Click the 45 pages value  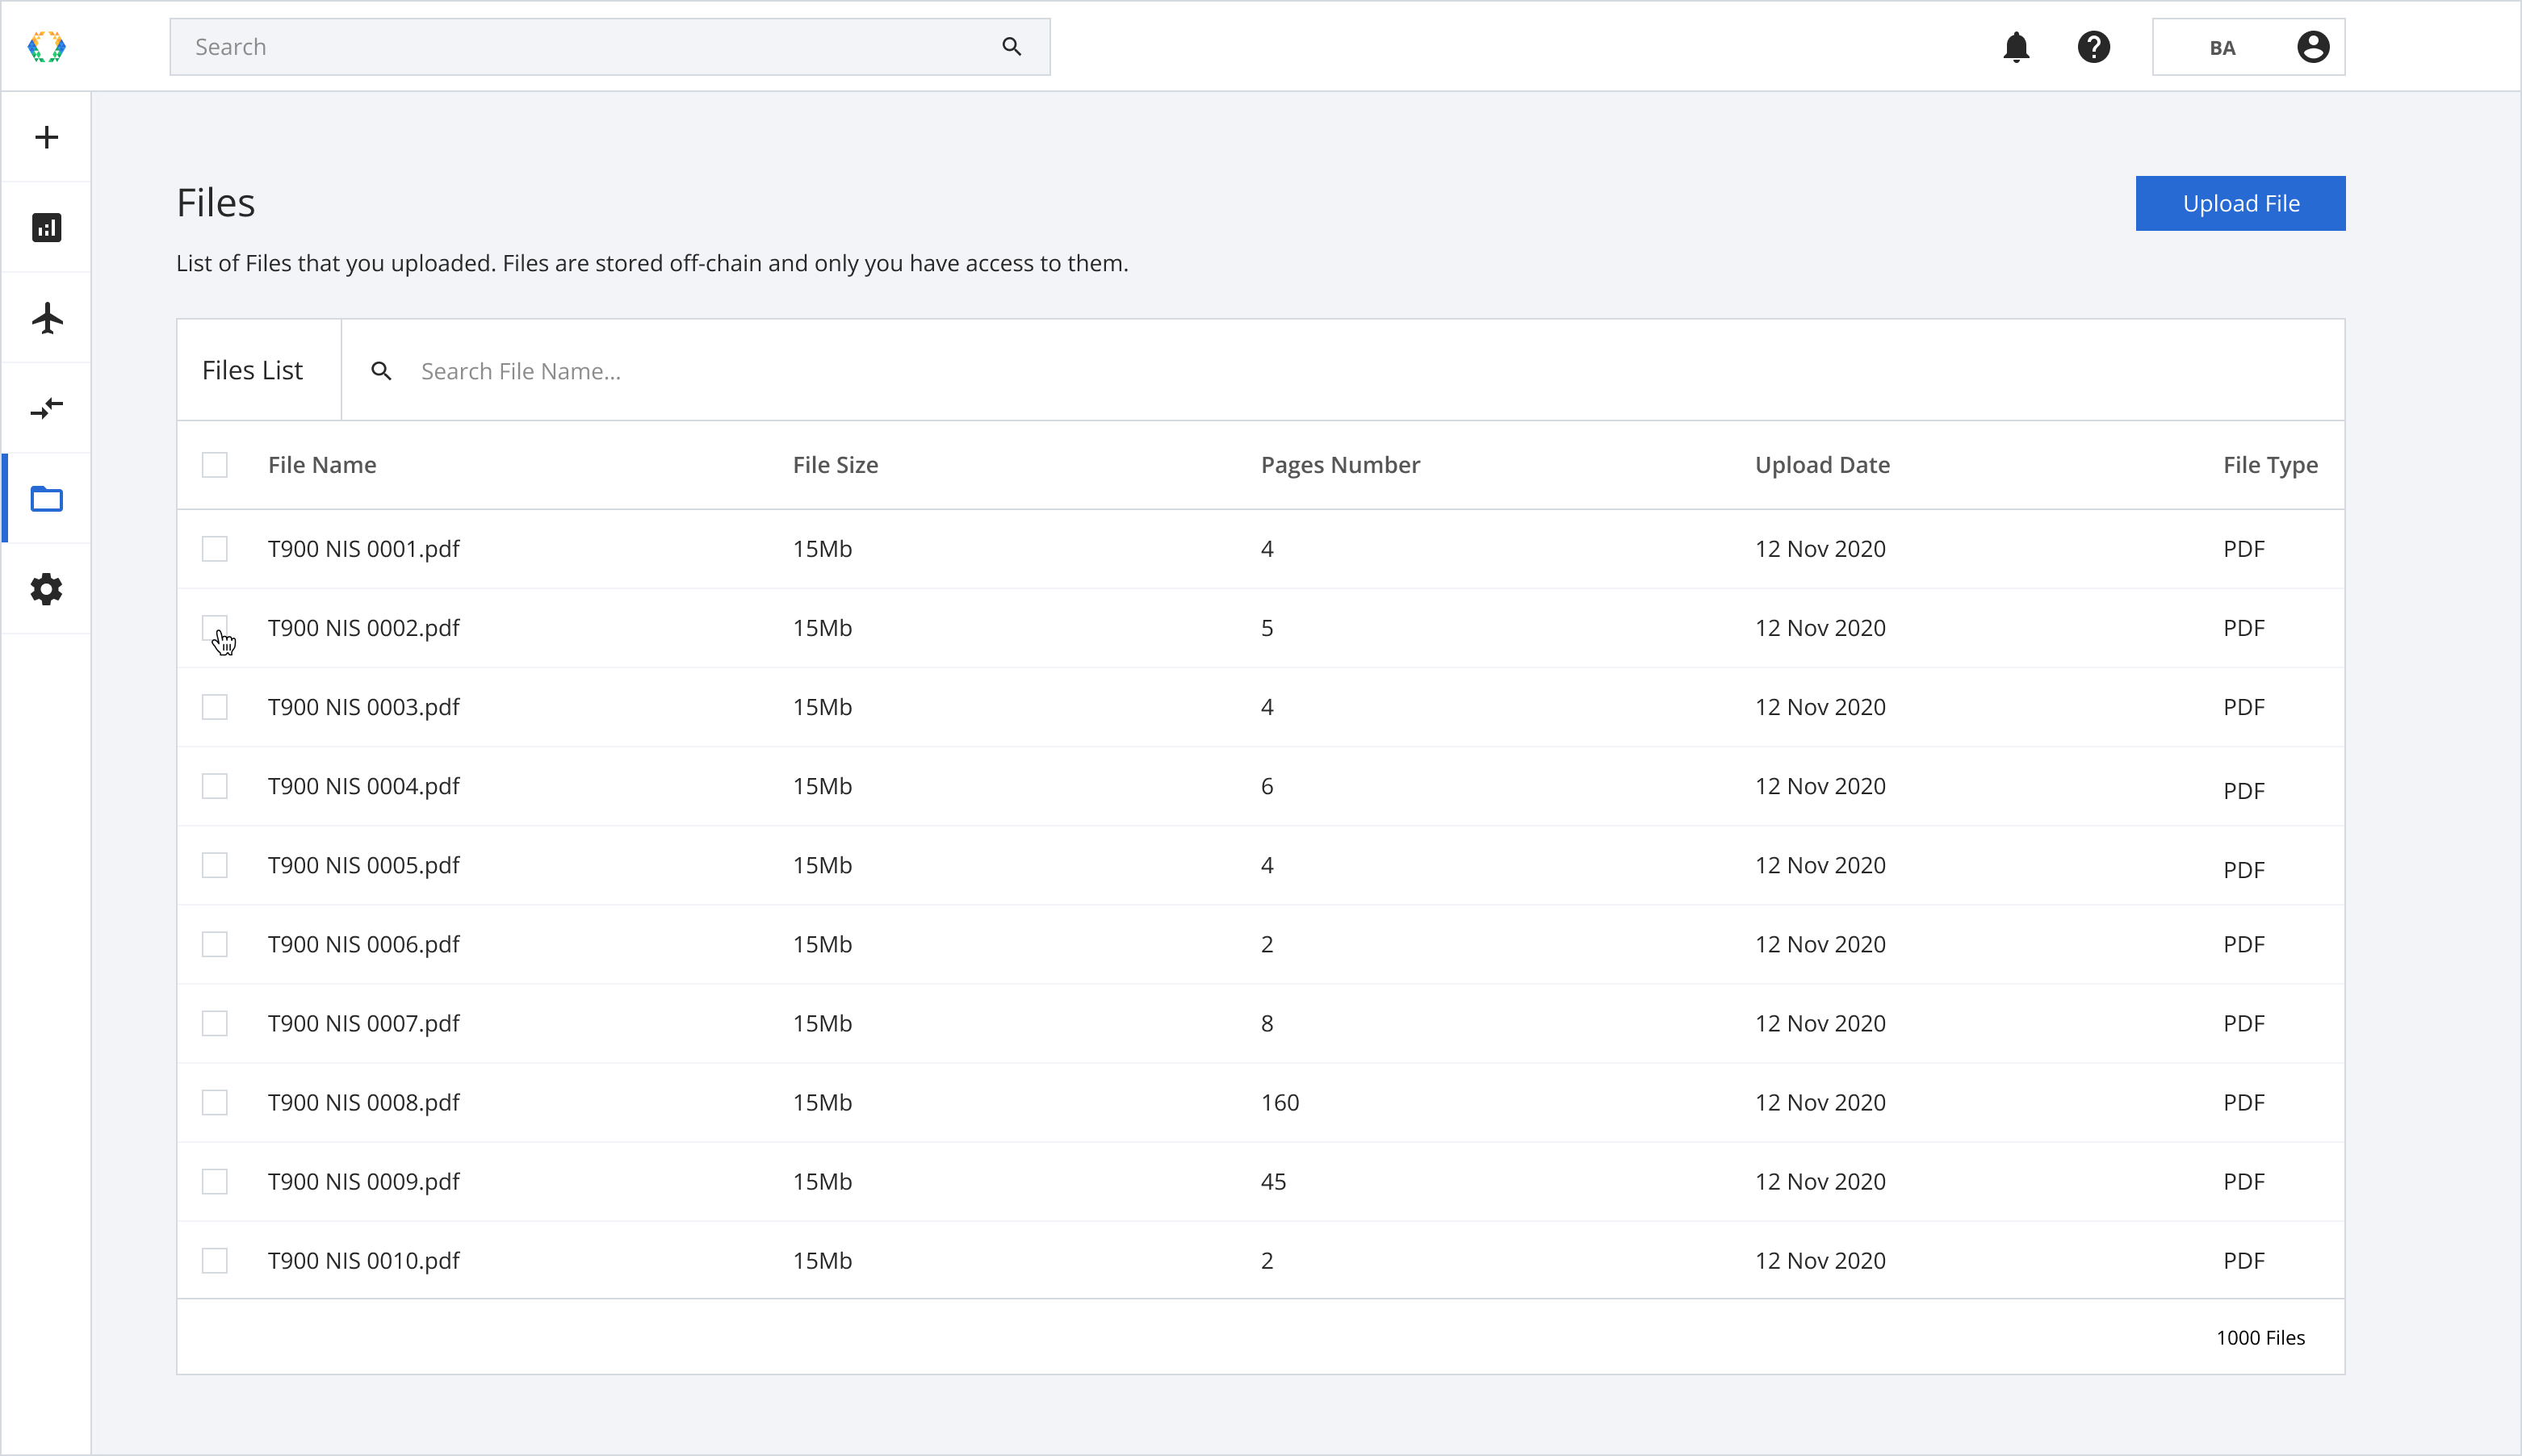[1273, 1181]
